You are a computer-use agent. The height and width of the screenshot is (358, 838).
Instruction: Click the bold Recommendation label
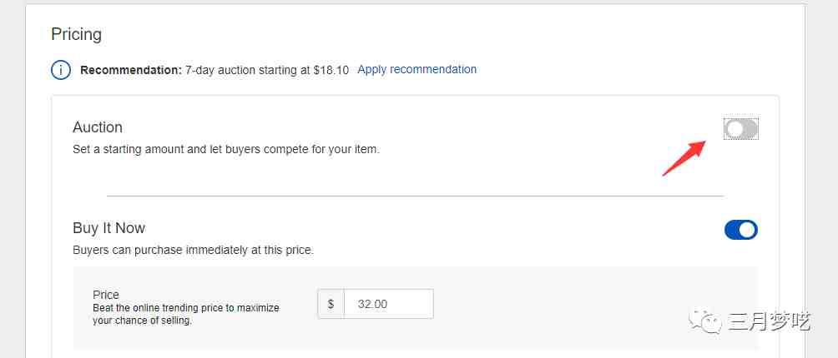coord(131,70)
